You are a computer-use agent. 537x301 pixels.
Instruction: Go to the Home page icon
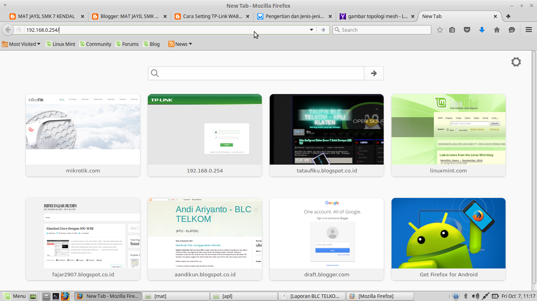pyautogui.click(x=497, y=30)
